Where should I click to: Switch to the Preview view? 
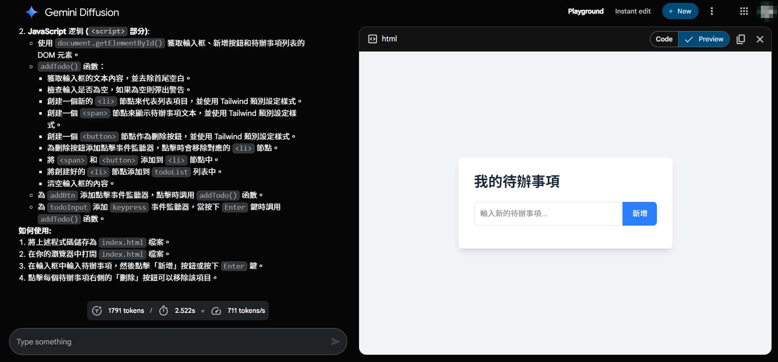click(x=704, y=39)
